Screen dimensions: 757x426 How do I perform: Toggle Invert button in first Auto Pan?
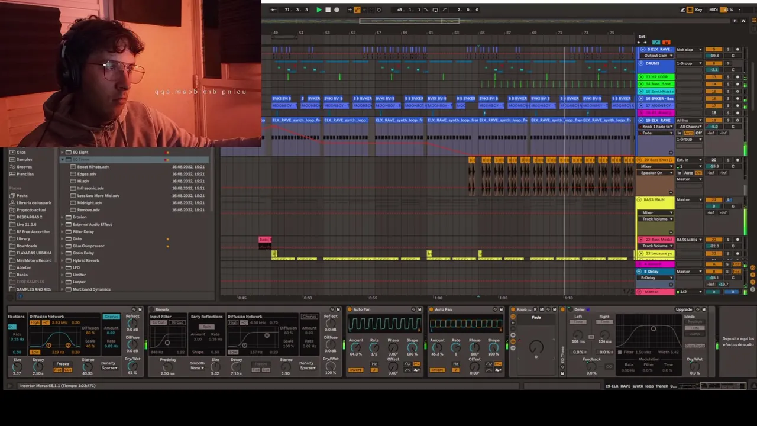[355, 370]
